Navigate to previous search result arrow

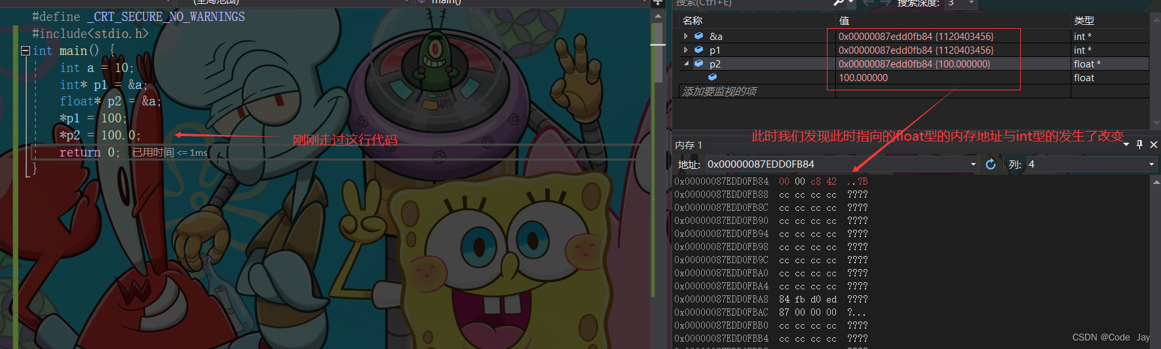pos(869,3)
